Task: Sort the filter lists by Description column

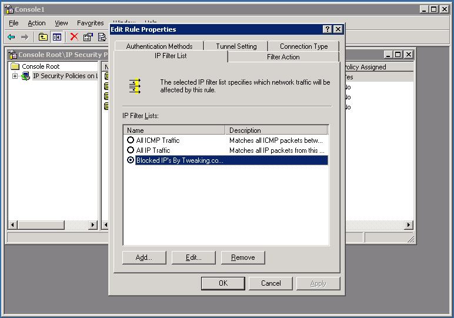Action: [276, 130]
